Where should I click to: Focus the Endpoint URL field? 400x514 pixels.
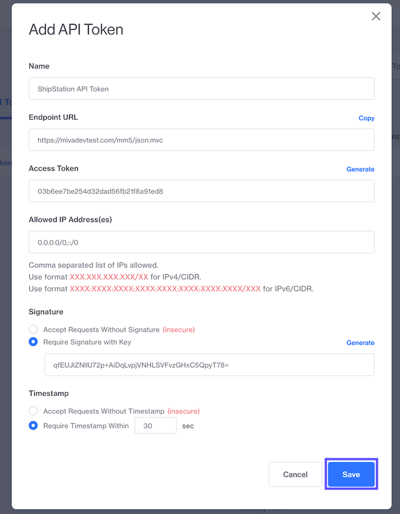201,140
